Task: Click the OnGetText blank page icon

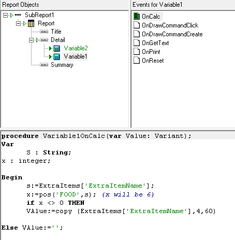Action: pyautogui.click(x=137, y=43)
